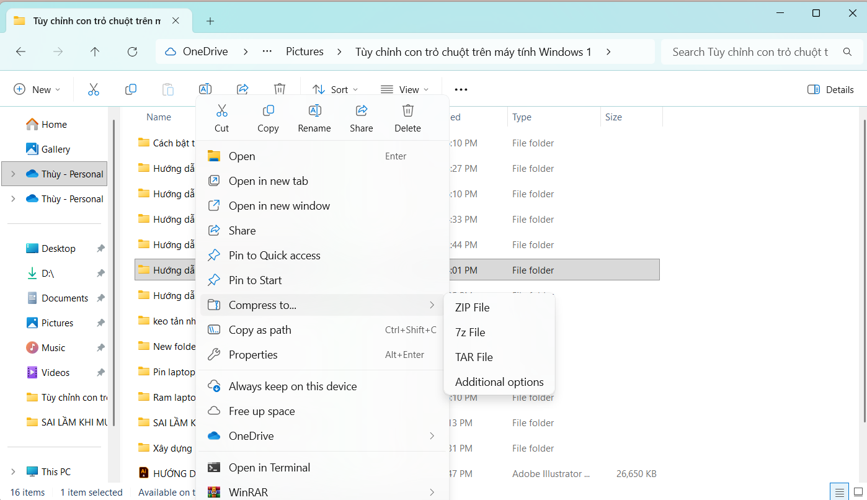This screenshot has width=867, height=500.
Task: Compress the folder to ZIP File
Action: (473, 307)
